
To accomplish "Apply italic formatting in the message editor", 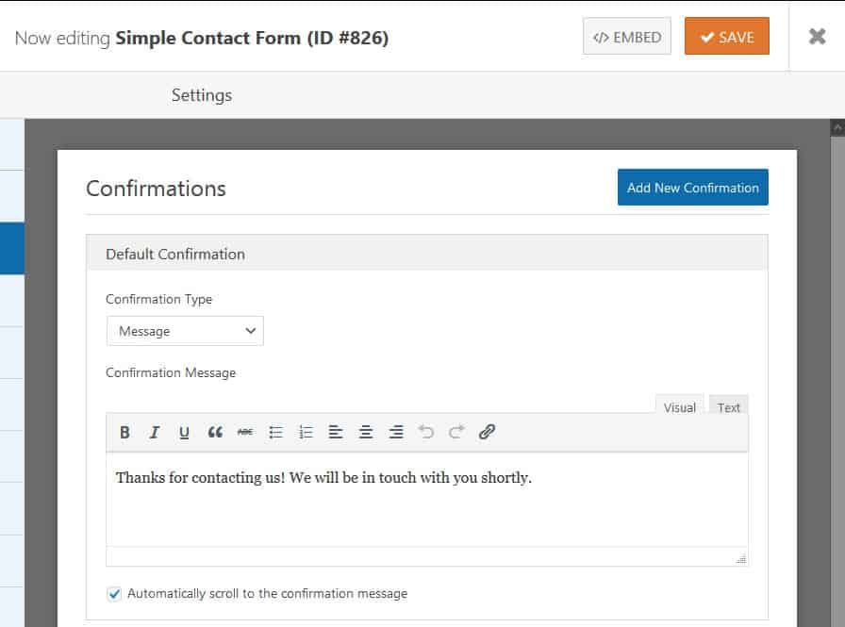I will (x=155, y=432).
